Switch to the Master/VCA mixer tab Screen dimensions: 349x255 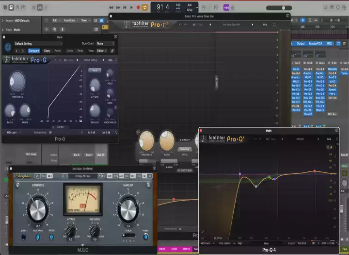pos(316,43)
